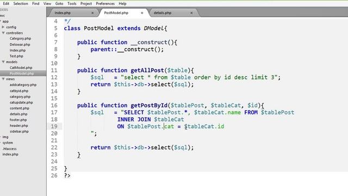Open the Edit menu
This screenshot has width=348, height=196.
coord(6,4)
